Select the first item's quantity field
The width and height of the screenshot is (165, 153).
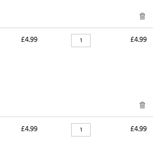[x=81, y=41]
